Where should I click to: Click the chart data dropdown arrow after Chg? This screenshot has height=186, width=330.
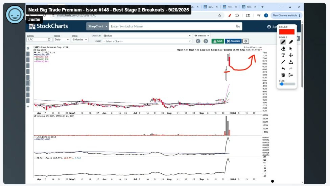point(261,50)
